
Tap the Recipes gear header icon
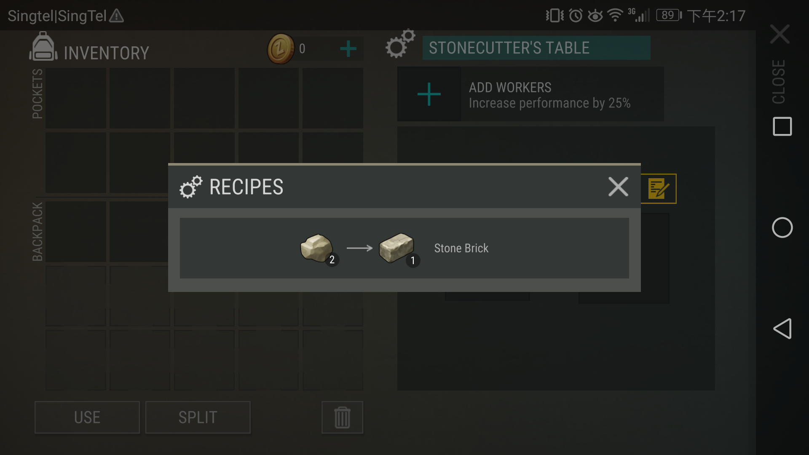191,187
